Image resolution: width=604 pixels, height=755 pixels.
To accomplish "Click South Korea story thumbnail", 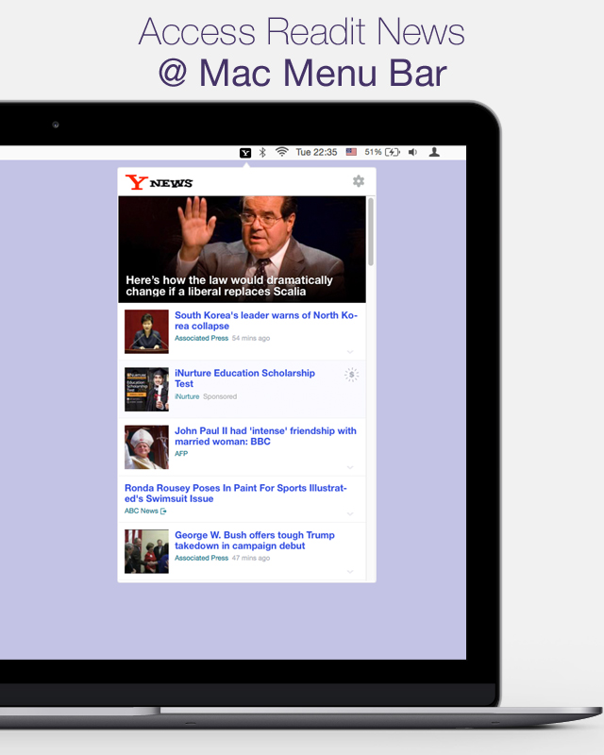I will [x=146, y=331].
